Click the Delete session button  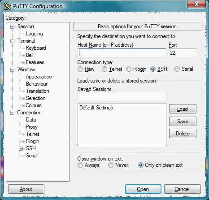183,134
